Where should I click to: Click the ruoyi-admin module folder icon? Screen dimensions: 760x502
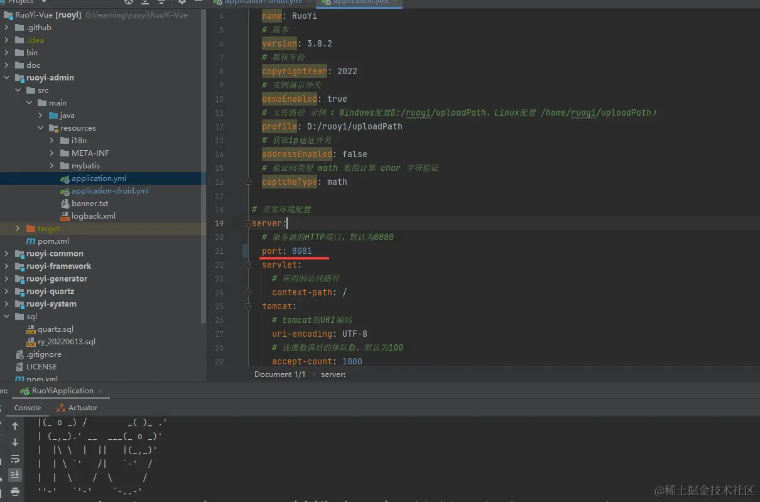[19, 78]
